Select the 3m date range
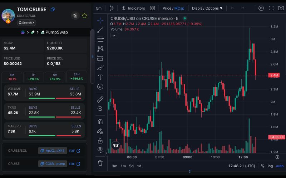The width and height of the screenshot is (286, 178). (x=114, y=166)
